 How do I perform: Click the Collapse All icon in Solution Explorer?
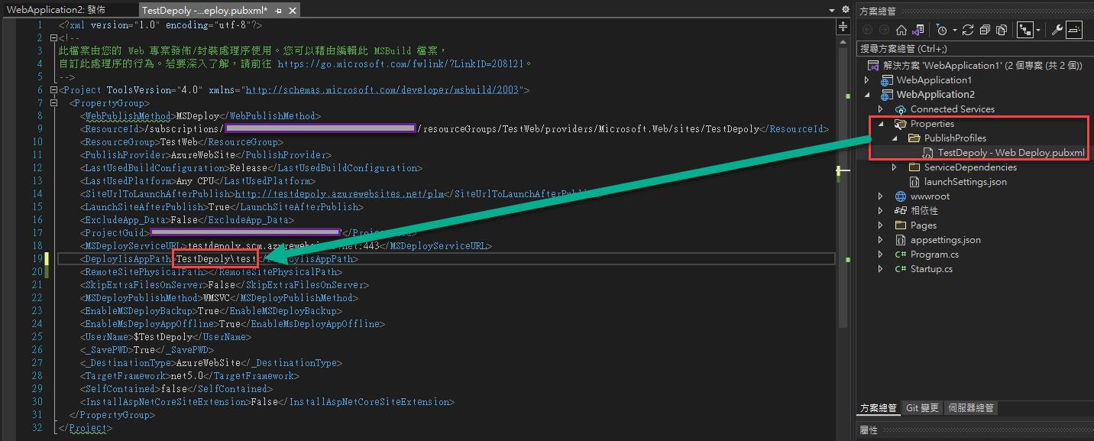click(x=984, y=30)
